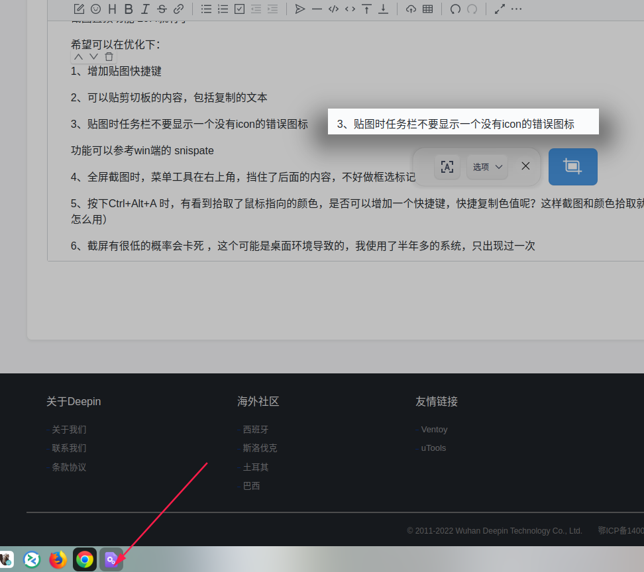Insert an ordered numbered list
This screenshot has height=572, width=644.
[x=223, y=9]
